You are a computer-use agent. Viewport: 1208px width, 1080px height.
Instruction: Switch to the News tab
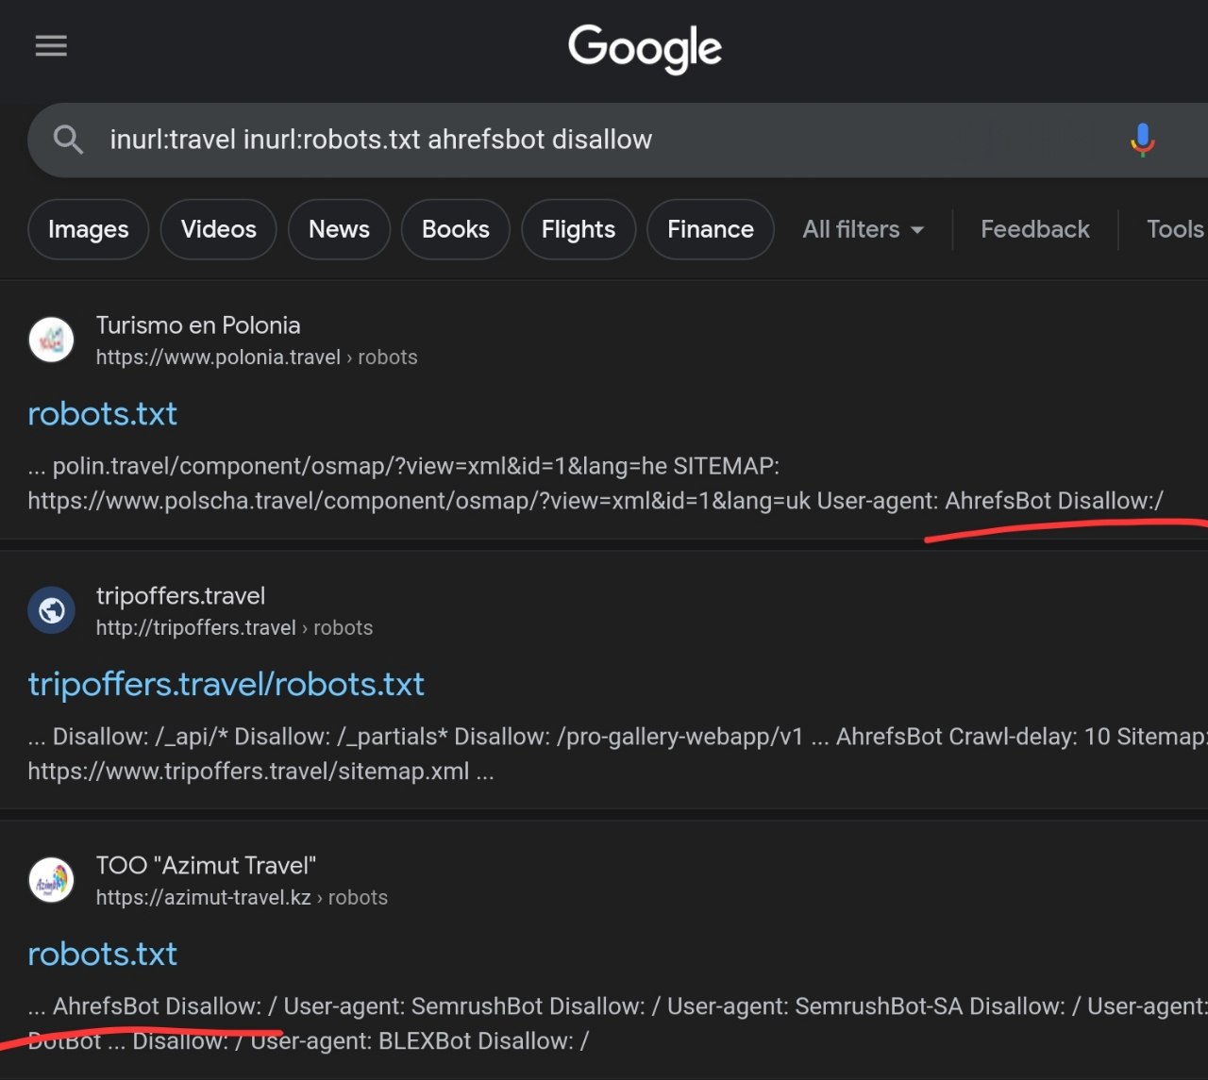(339, 229)
